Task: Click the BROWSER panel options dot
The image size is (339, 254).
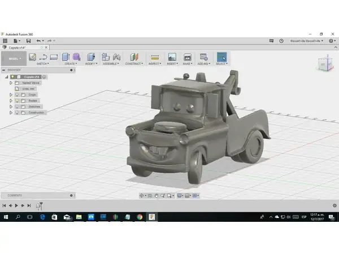Action: pos(71,70)
